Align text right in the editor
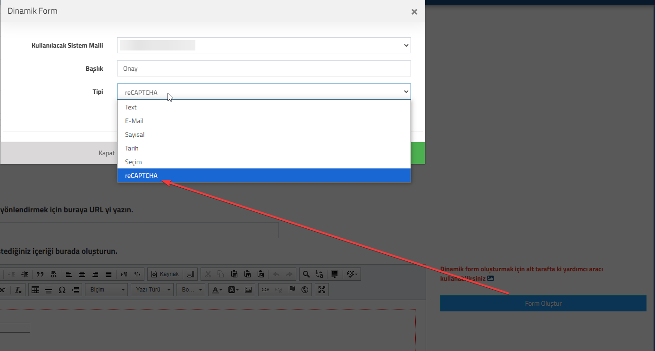 coord(95,274)
